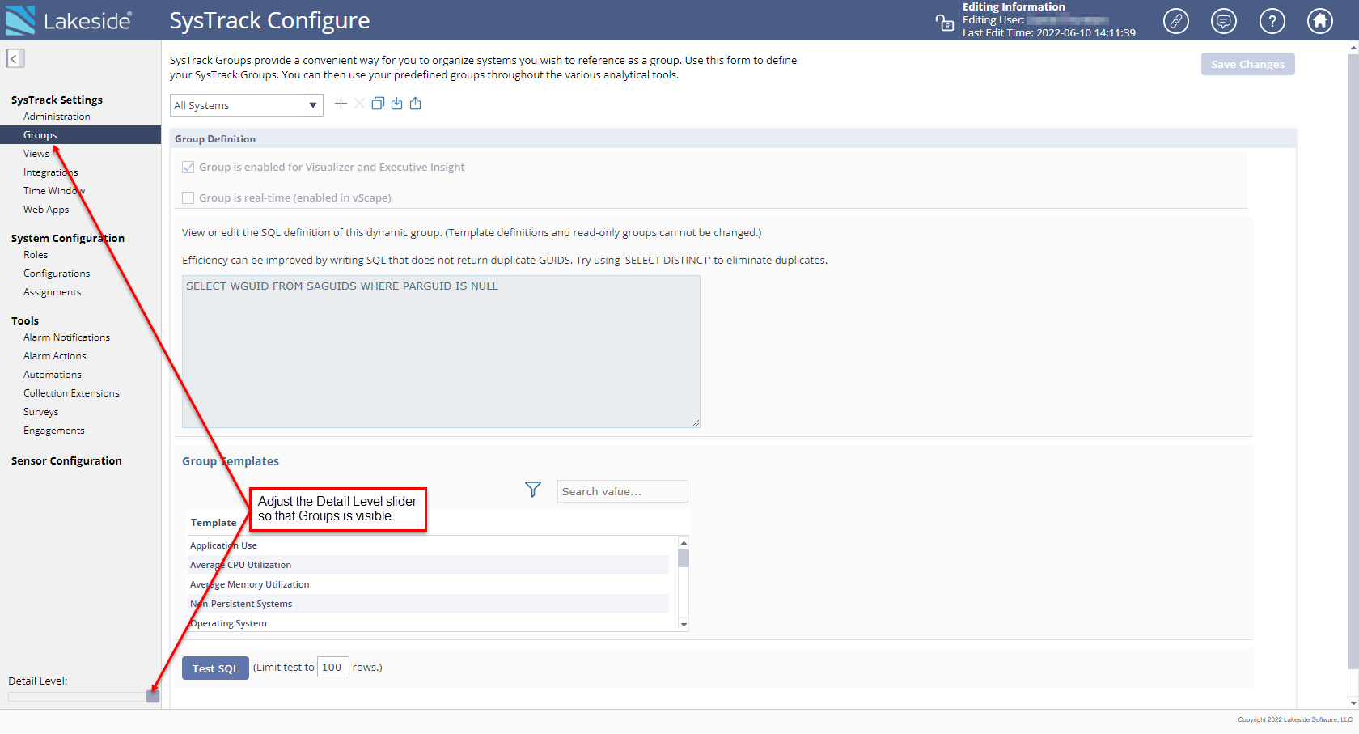
Task: Open Surveys tool
Action: tap(40, 412)
